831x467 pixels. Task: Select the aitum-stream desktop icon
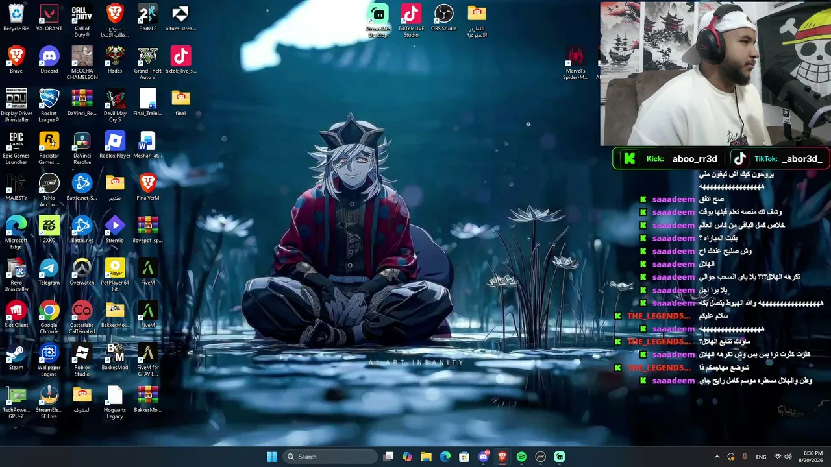(x=180, y=18)
